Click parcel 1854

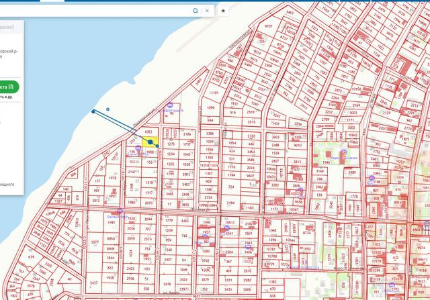pos(232,143)
